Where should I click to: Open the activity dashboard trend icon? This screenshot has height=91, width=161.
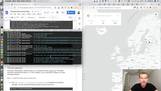pos(53,12)
